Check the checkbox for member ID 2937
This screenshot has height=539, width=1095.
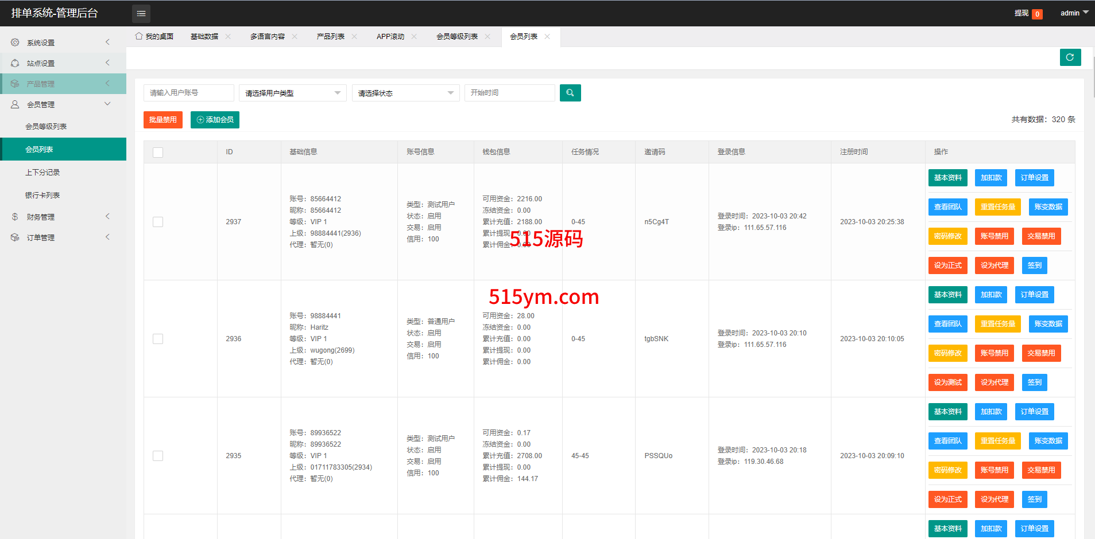click(x=158, y=222)
